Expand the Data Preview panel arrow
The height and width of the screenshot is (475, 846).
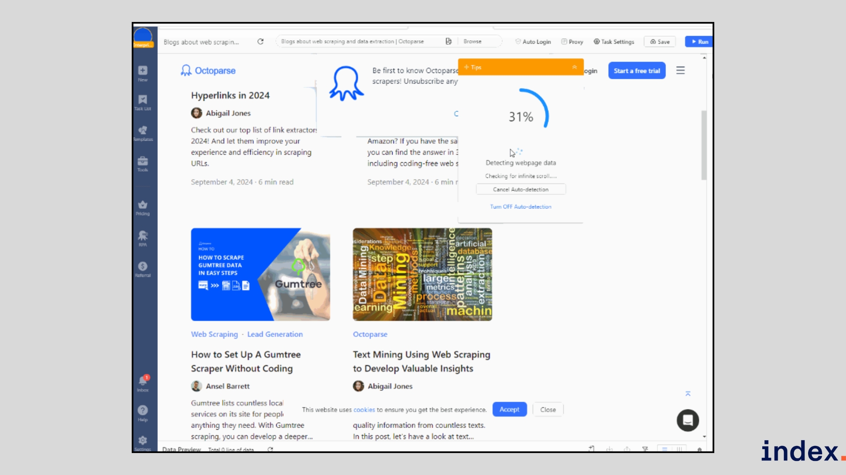699,449
